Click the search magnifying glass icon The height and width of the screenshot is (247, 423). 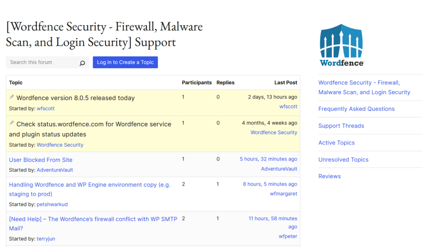(82, 62)
